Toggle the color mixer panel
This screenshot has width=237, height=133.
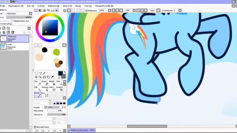[x=48, y=10]
